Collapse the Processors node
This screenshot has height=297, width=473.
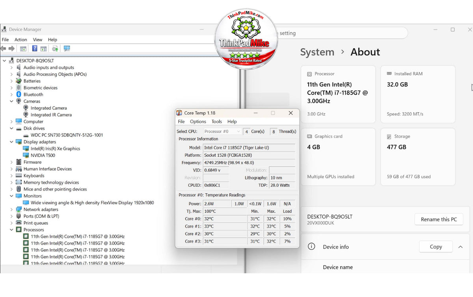[11, 230]
